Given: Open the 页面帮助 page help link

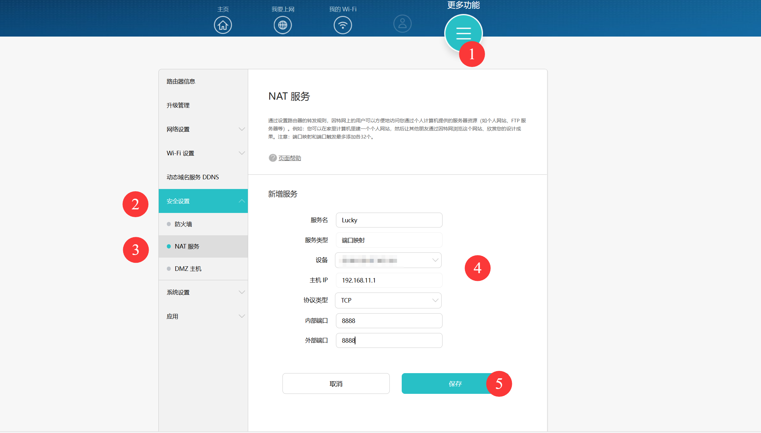Looking at the screenshot, I should (290, 158).
